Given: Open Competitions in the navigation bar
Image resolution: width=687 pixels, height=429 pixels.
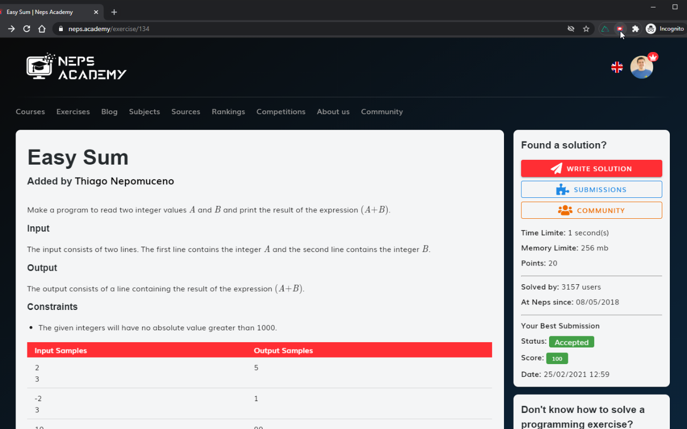Looking at the screenshot, I should click(281, 112).
